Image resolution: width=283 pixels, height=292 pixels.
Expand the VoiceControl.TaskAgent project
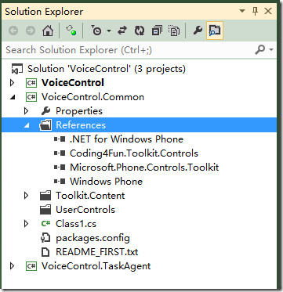point(12,266)
